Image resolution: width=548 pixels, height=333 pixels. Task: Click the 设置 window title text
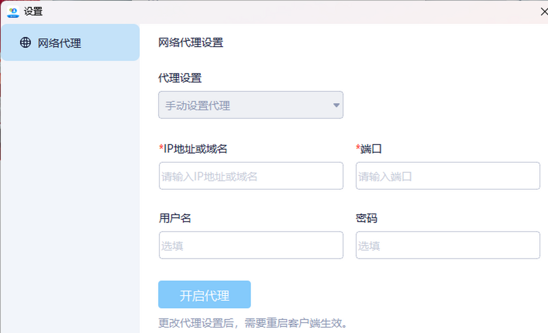pos(33,12)
